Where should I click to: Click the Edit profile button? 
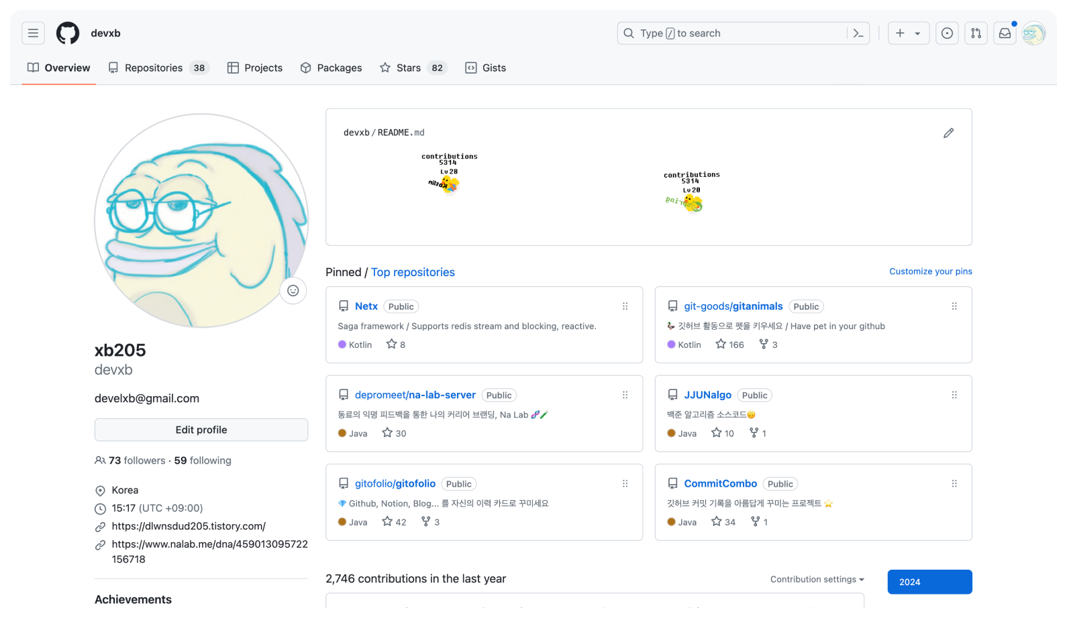[201, 430]
